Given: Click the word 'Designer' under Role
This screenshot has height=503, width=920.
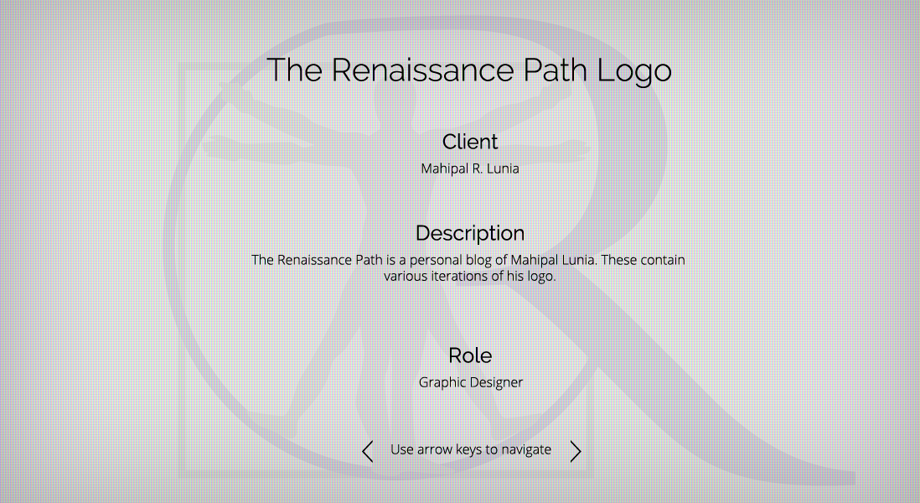Looking at the screenshot, I should coord(496,382).
